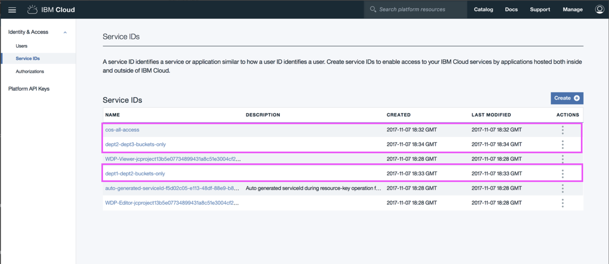Click the Create service ID button
Image resolution: width=609 pixels, height=264 pixels.
pos(567,98)
